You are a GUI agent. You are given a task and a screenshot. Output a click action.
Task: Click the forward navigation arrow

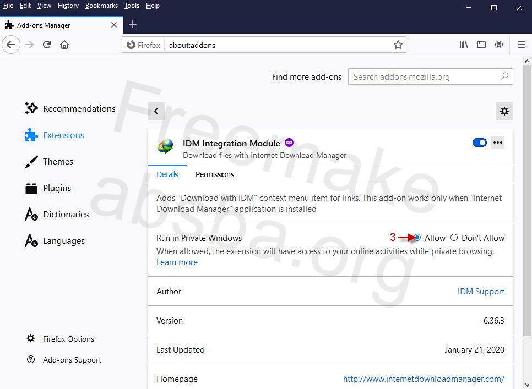[29, 45]
